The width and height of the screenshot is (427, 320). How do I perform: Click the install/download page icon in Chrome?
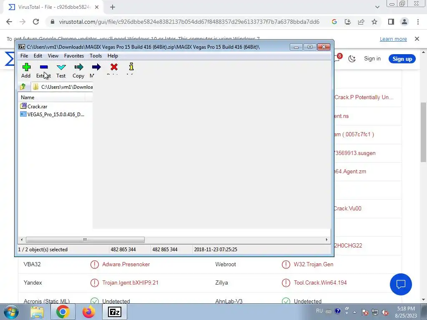pyautogui.click(x=347, y=22)
